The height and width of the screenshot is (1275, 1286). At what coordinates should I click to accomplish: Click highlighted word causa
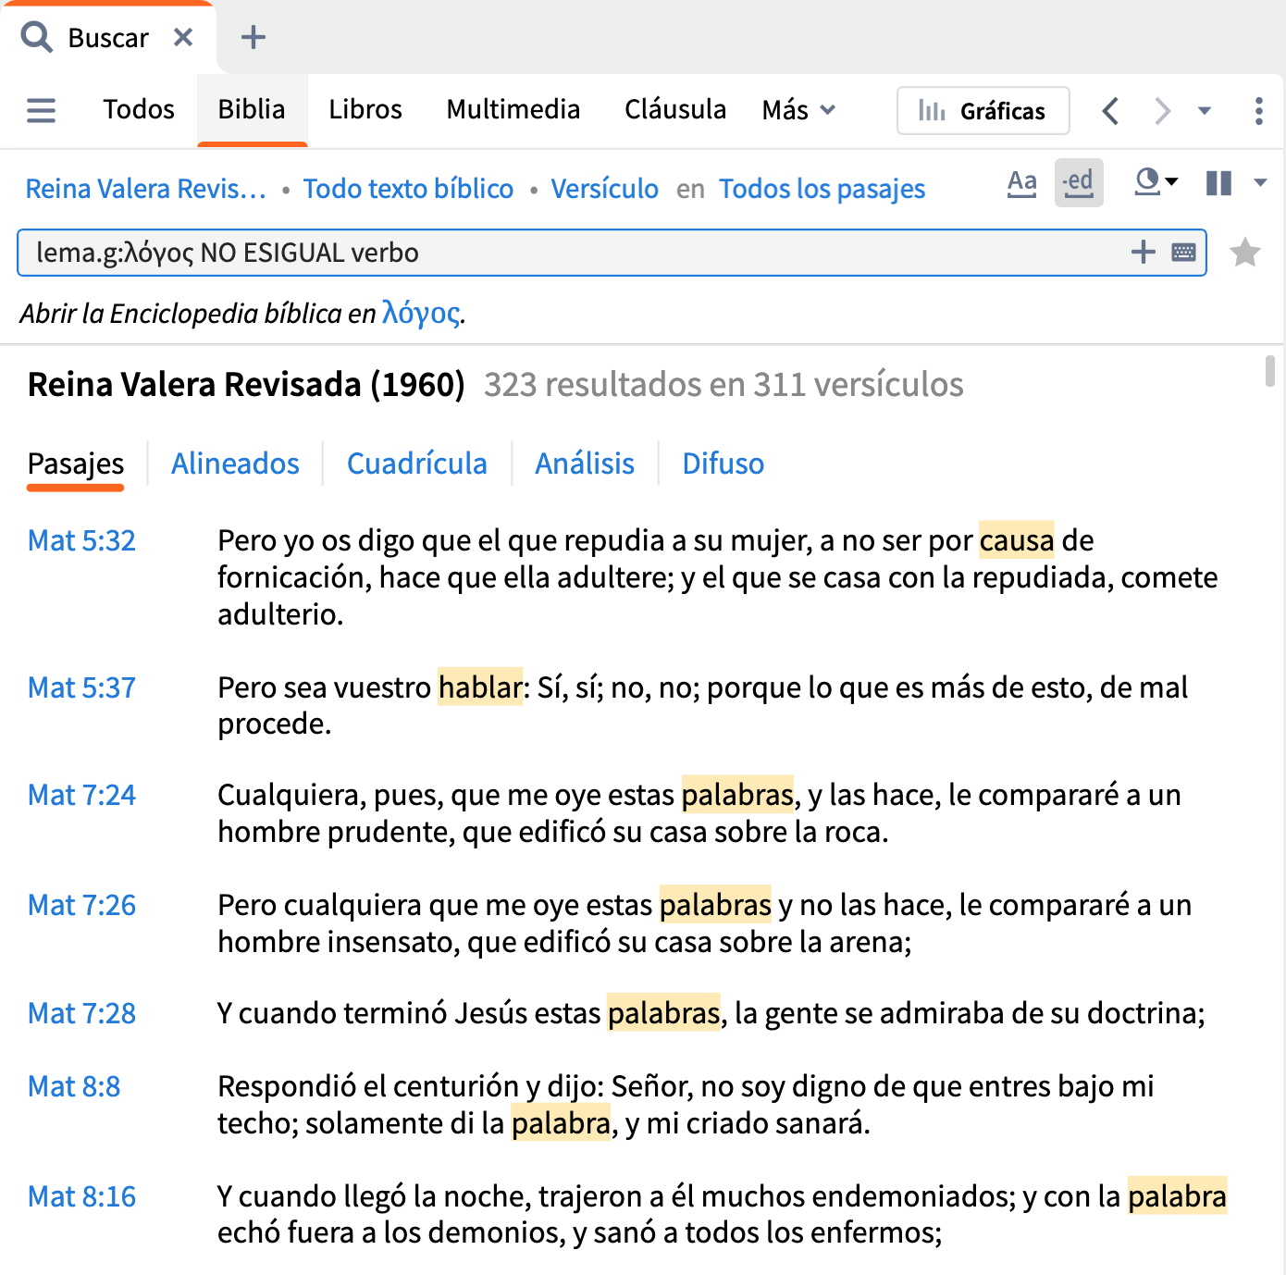coord(1017,540)
